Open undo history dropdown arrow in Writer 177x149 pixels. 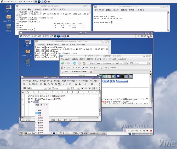pos(83,84)
